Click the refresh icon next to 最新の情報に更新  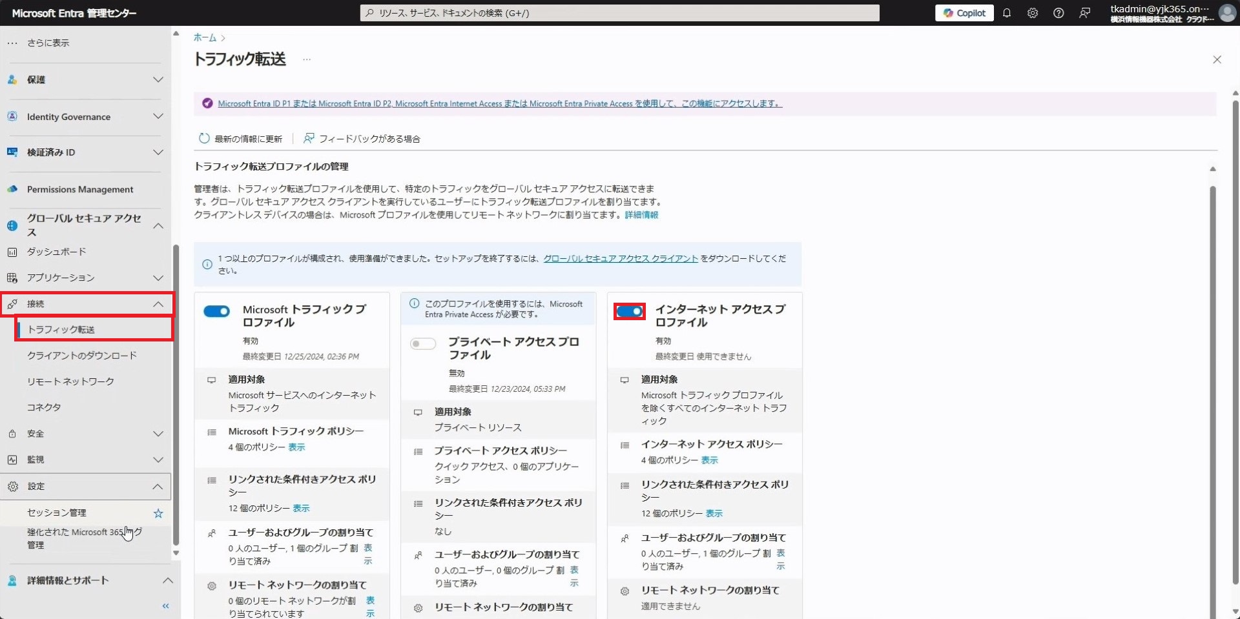coord(204,138)
